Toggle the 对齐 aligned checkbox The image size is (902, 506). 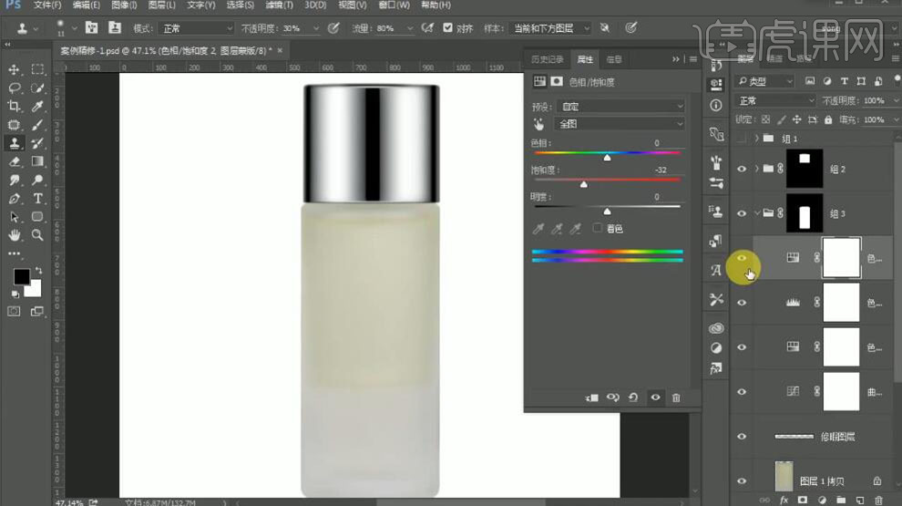click(447, 27)
